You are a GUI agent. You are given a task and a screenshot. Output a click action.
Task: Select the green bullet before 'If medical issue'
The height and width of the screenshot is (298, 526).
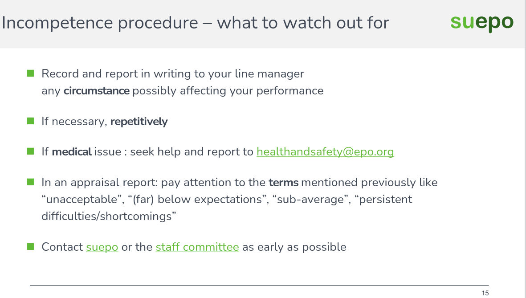(31, 151)
